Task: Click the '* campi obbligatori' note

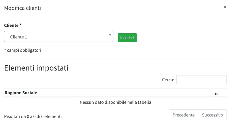Action: click(x=23, y=50)
